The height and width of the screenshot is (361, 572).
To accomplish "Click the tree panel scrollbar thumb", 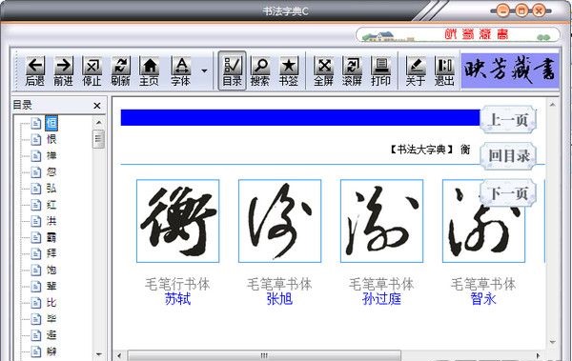I will [x=99, y=139].
